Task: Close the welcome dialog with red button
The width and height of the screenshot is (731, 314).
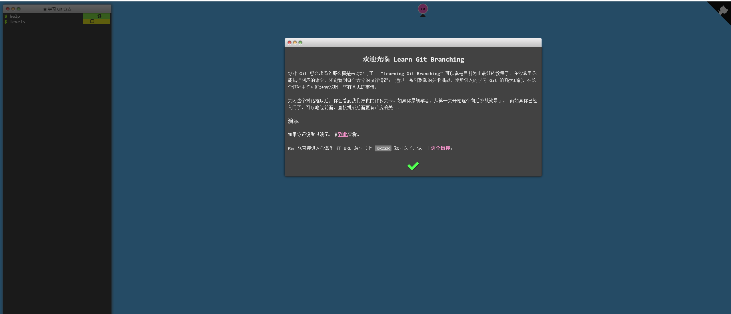Action: pyautogui.click(x=289, y=43)
